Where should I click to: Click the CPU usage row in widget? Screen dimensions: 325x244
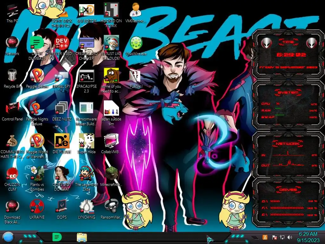[x=289, y=104]
